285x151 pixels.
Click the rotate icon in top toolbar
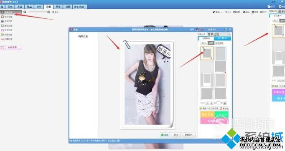244,12
